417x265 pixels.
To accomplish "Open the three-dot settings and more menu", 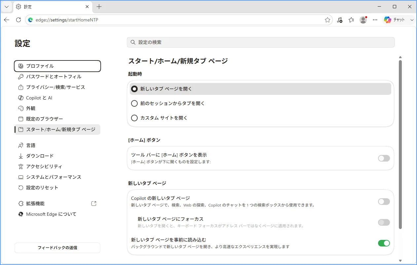I will click(375, 20).
